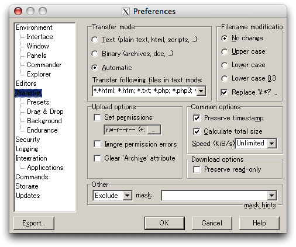This screenshot has height=247, width=296.
Task: Toggle Calculate total size checkbox
Action: click(x=197, y=131)
